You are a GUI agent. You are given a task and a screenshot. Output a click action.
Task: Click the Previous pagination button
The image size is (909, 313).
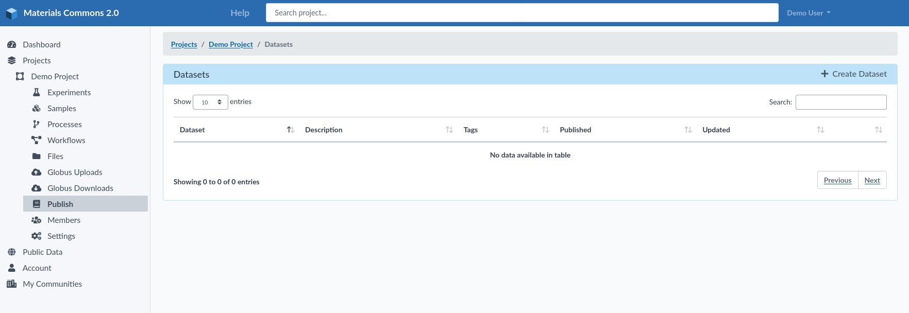[x=837, y=180]
